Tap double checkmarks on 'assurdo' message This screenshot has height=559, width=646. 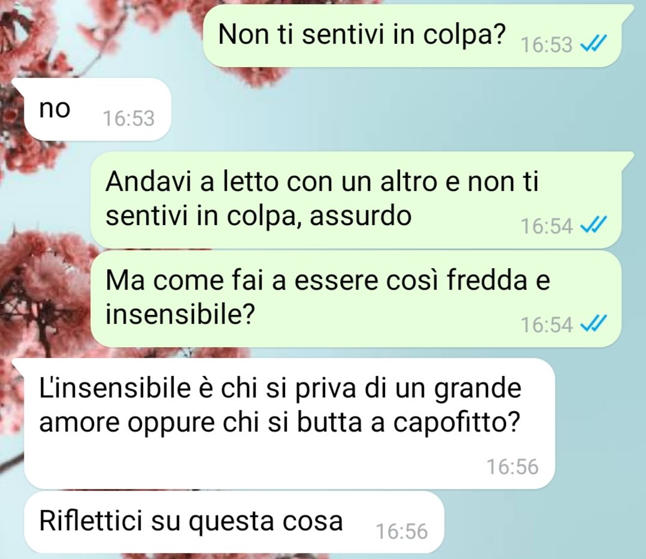pos(593,225)
